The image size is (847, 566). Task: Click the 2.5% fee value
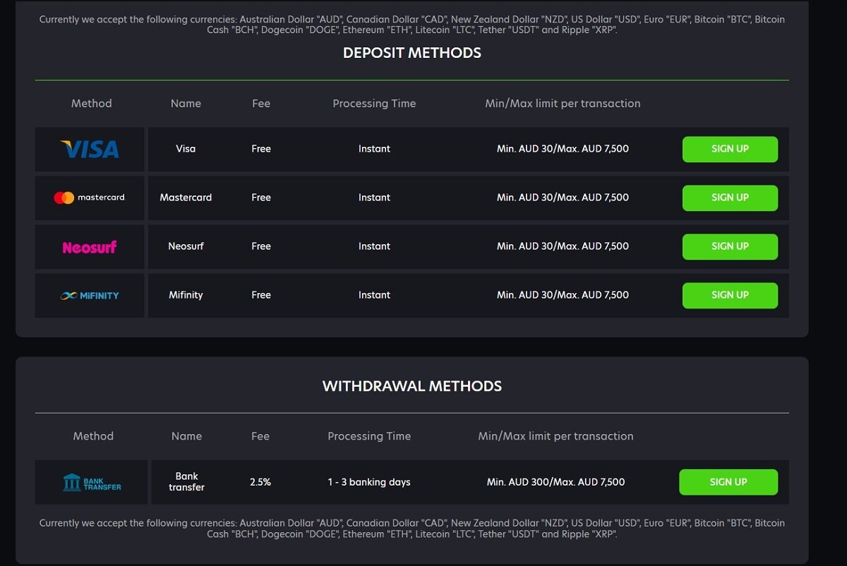[260, 482]
